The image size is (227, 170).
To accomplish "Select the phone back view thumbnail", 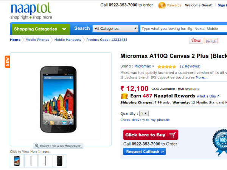I will (59, 161).
